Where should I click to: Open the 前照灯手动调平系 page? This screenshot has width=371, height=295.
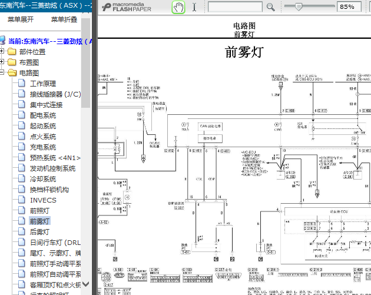[55, 264]
